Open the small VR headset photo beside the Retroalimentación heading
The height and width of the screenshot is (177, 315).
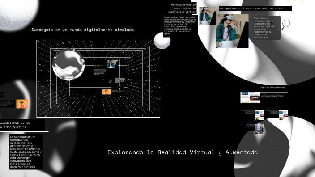click(x=207, y=16)
